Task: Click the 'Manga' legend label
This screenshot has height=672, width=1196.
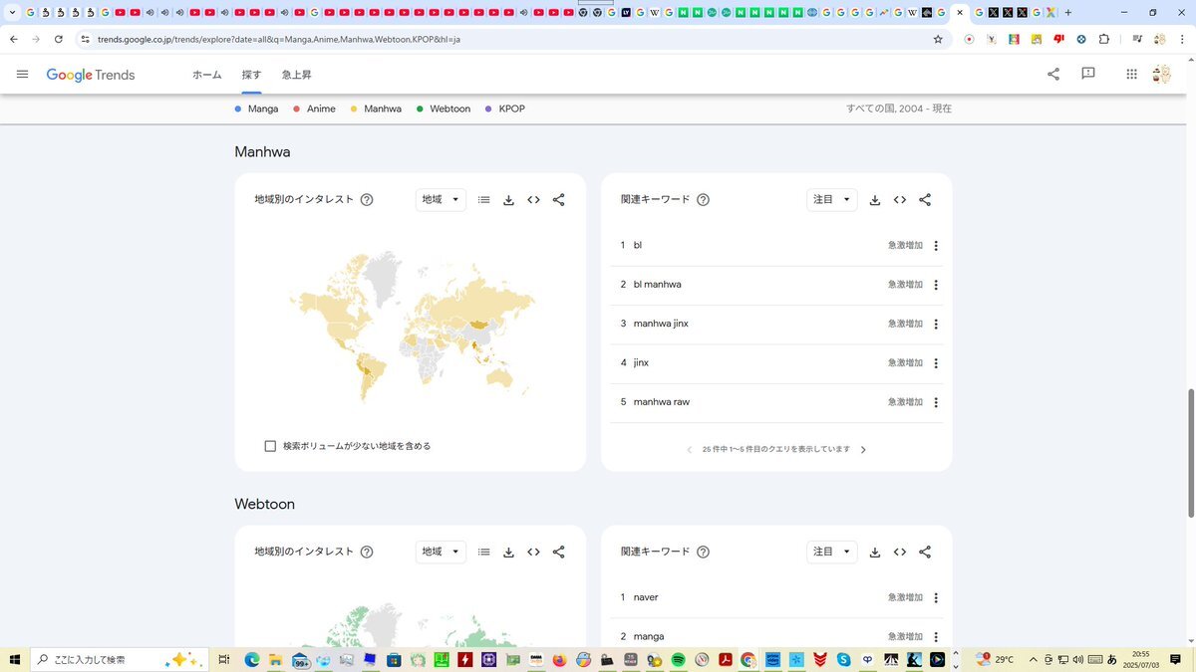Action: [263, 109]
